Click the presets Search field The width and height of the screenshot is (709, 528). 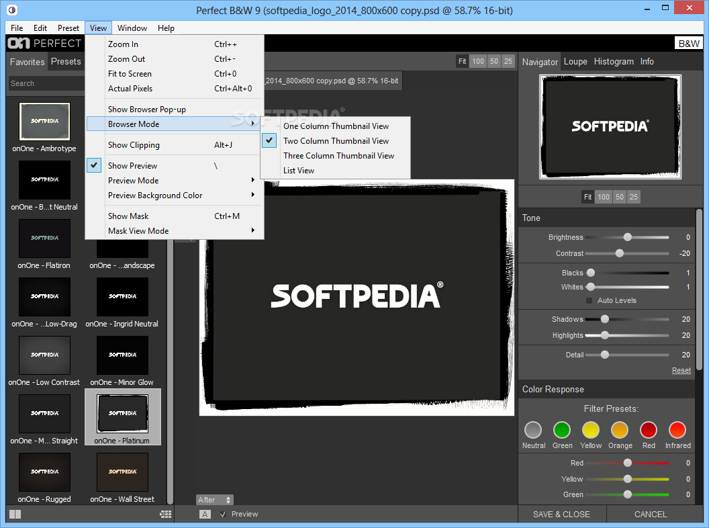point(46,83)
